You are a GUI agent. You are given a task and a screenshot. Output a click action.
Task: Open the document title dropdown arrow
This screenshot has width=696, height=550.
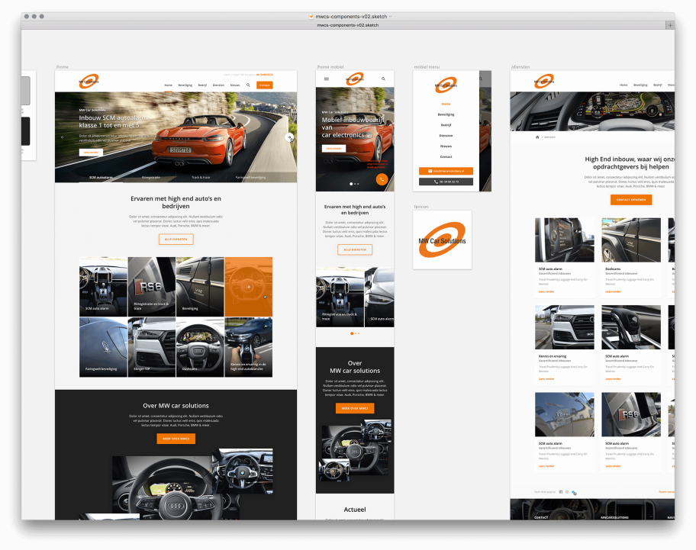point(390,17)
